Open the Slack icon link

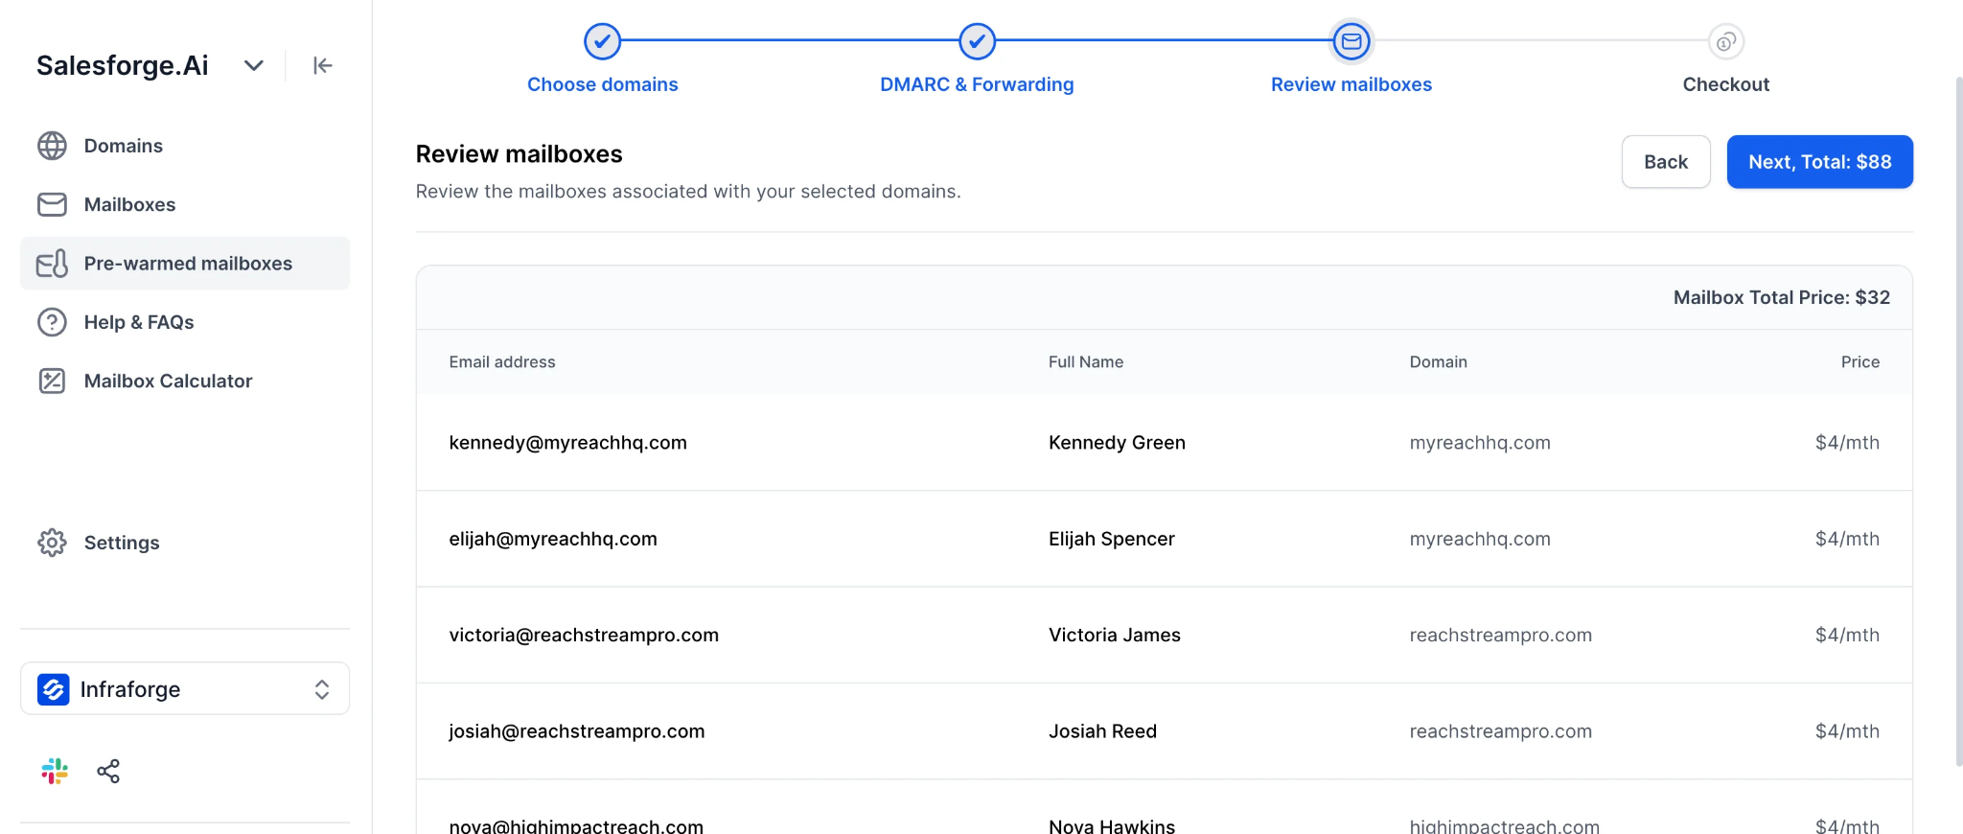pos(55,771)
